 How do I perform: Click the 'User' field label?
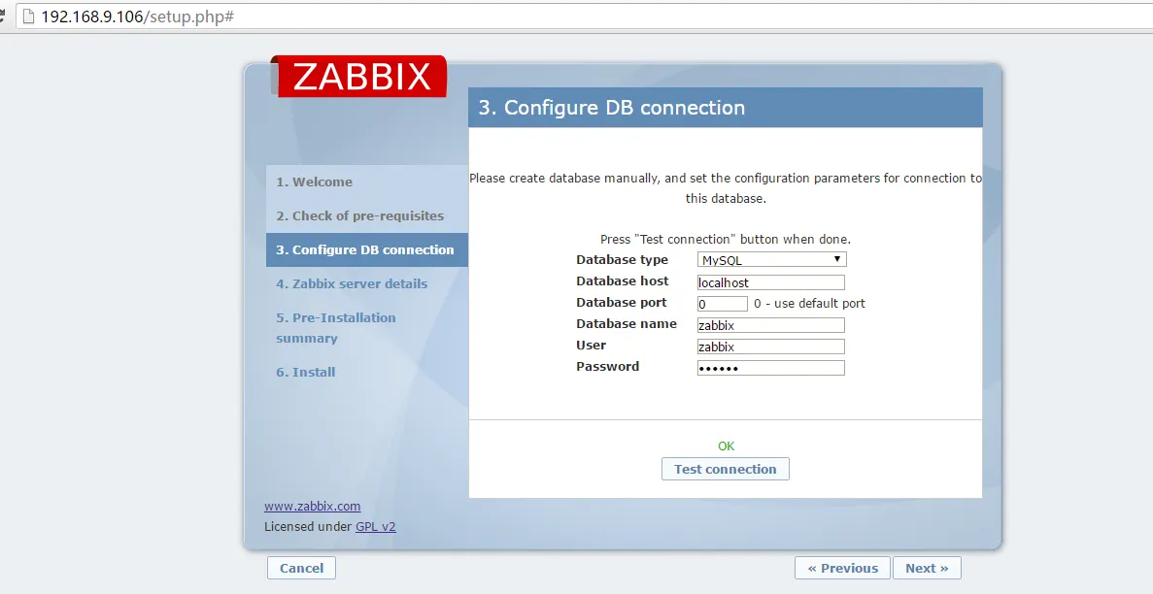click(x=592, y=345)
